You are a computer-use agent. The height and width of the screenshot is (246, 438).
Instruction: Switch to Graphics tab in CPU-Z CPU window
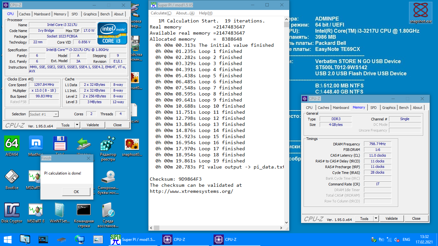[90, 14]
